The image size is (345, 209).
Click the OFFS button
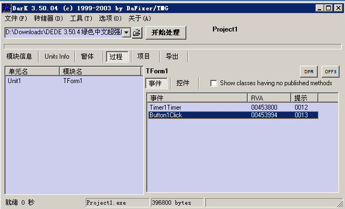pos(330,72)
